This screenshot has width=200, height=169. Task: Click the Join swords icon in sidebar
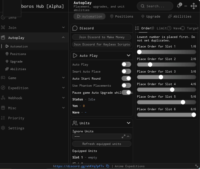[3, 27]
